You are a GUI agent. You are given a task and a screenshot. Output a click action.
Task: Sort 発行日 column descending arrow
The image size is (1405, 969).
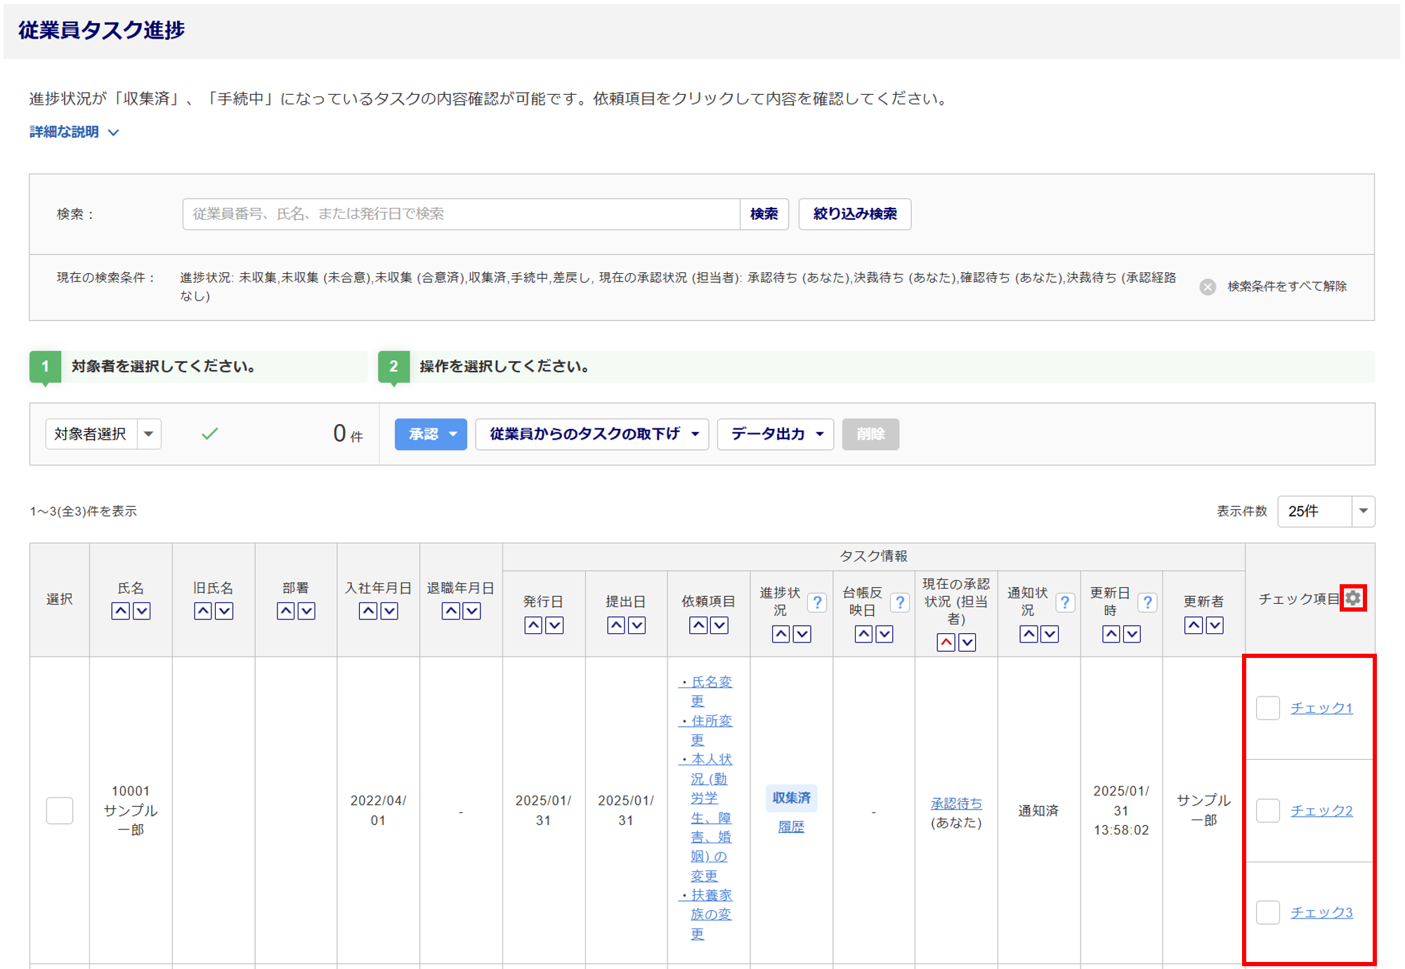(554, 625)
